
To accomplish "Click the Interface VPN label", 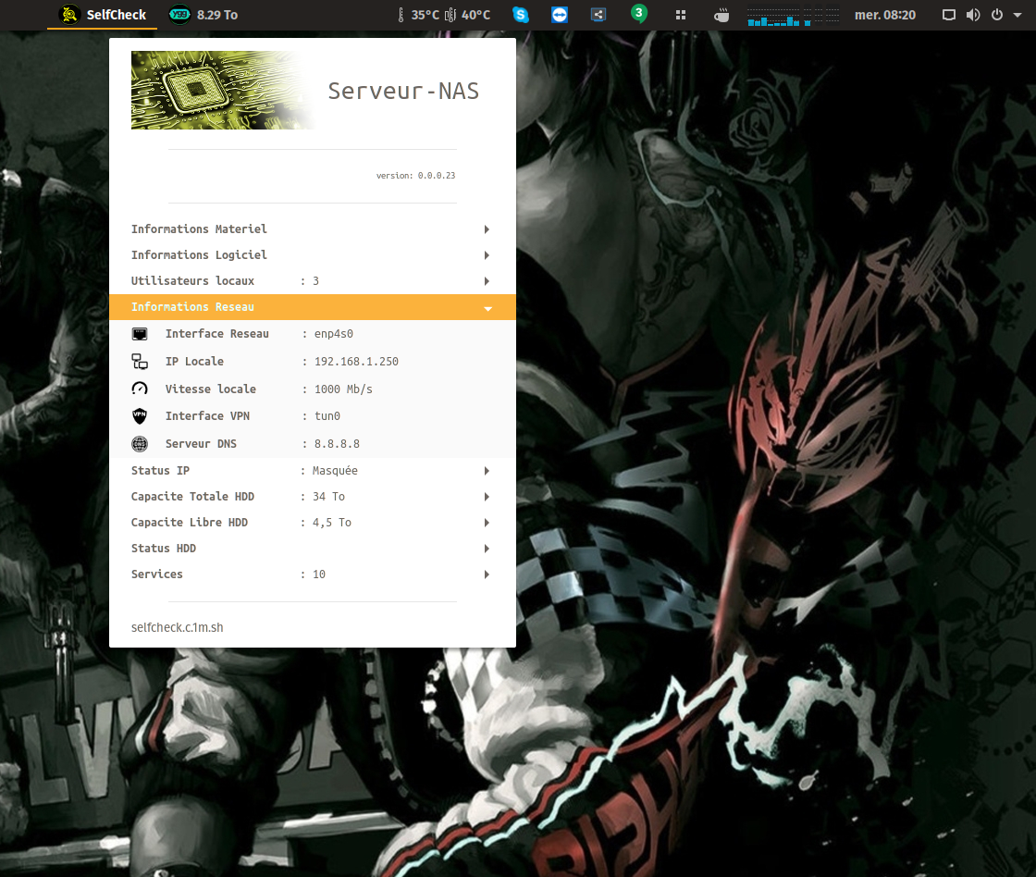I will pyautogui.click(x=207, y=415).
